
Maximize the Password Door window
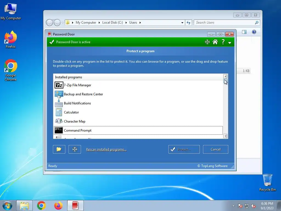tap(220, 34)
